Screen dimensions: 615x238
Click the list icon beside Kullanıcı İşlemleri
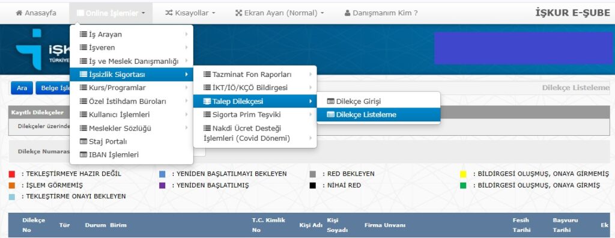point(83,115)
